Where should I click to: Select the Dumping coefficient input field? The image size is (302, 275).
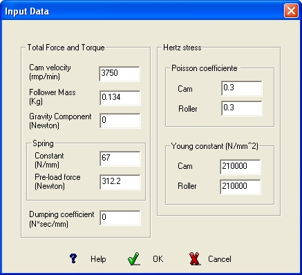pos(120,218)
